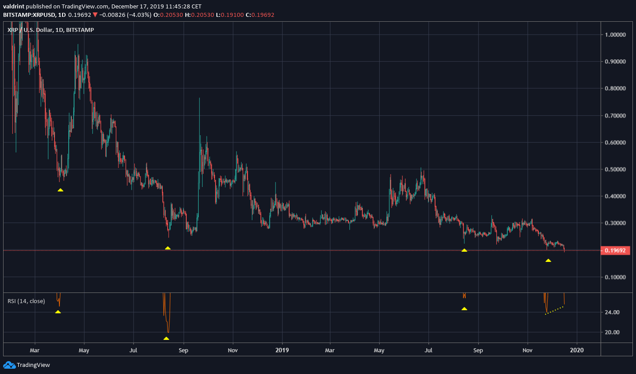Click the yellow marker under the RSI 2018 dip

click(166, 338)
